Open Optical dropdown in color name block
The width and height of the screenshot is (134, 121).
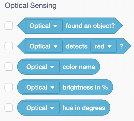click(41, 67)
